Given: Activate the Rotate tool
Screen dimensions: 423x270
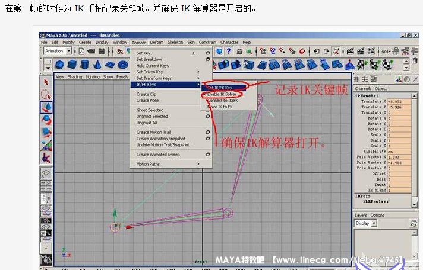Looking at the screenshot, I should point(46,120).
